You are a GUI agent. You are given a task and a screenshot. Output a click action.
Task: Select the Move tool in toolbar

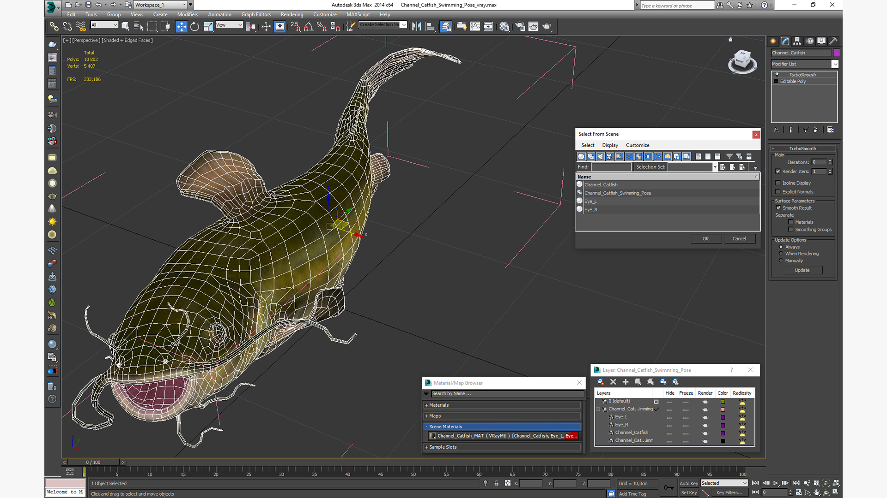point(181,26)
